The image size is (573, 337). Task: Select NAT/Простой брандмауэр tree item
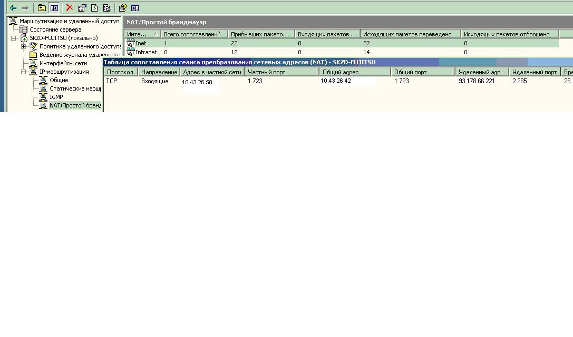(x=75, y=105)
